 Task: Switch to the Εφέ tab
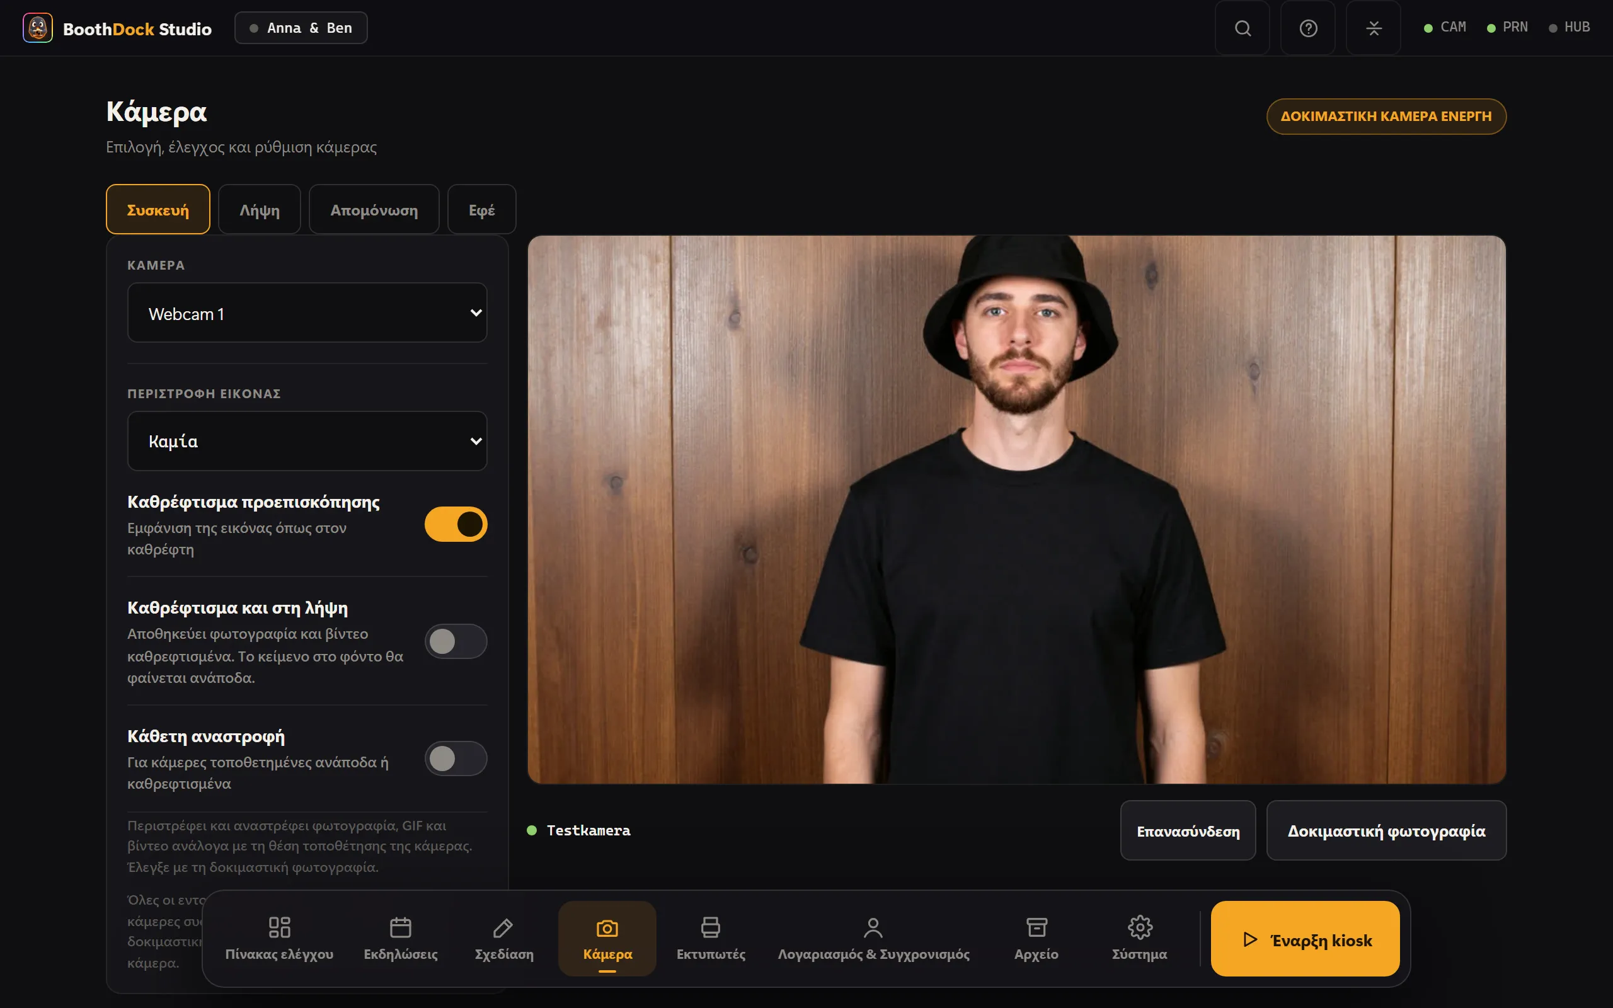(482, 209)
